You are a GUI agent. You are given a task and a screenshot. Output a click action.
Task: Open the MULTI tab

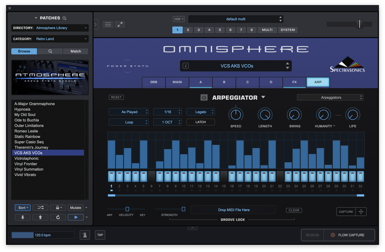267,30
